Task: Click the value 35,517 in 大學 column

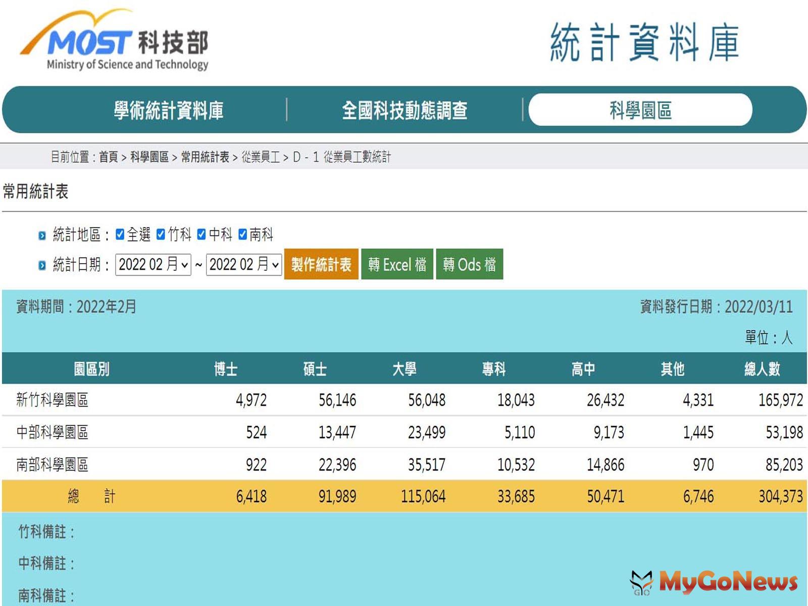Action: pos(427,465)
